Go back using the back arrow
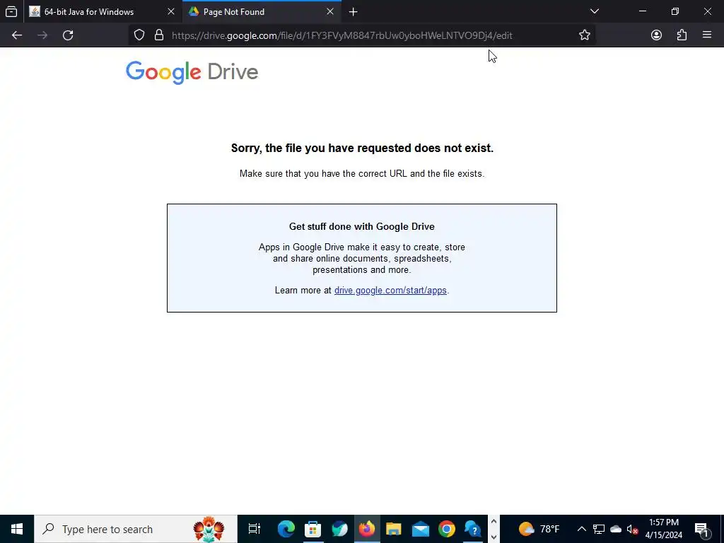 pyautogui.click(x=17, y=35)
